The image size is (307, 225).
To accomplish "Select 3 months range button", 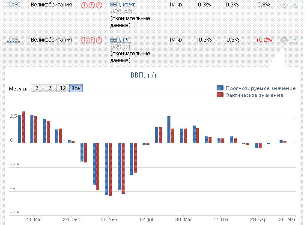I will pos(37,88).
